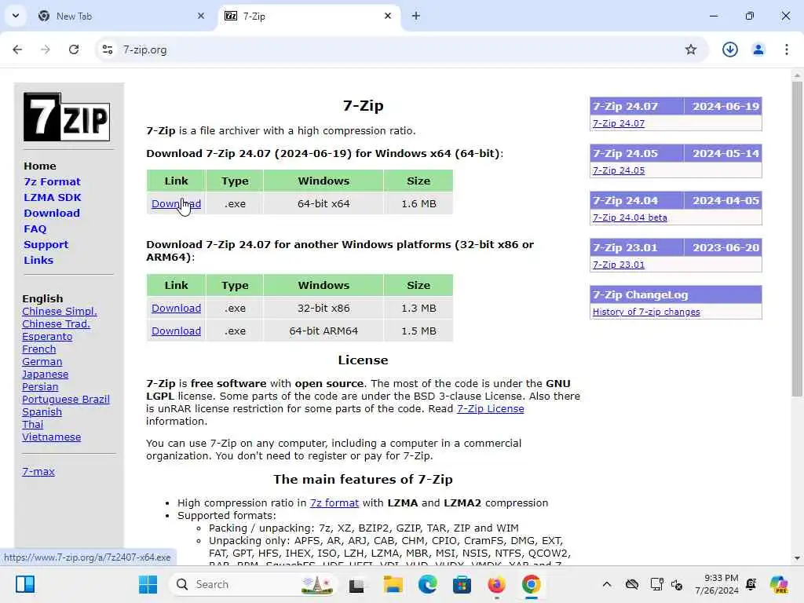The image size is (804, 603).
Task: Switch language to French
Action: [x=39, y=349]
